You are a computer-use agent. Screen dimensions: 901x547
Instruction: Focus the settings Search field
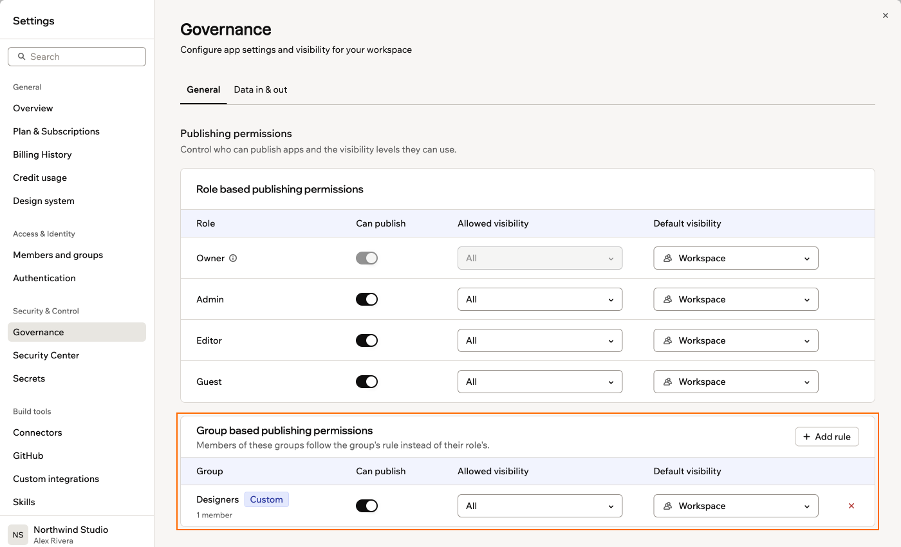pos(77,57)
